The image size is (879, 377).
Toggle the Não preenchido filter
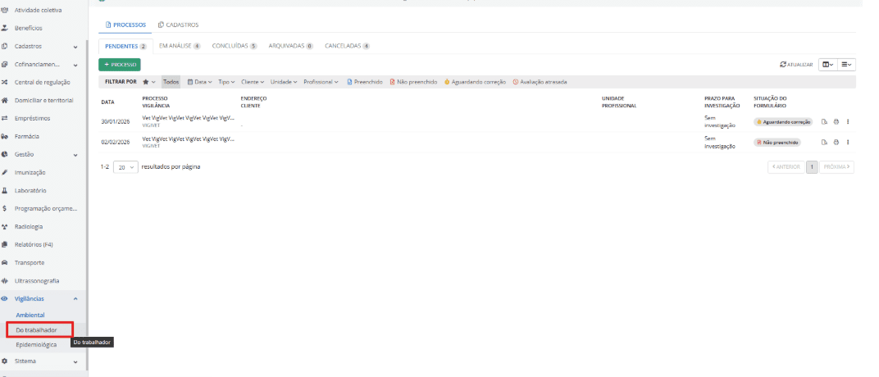(413, 82)
